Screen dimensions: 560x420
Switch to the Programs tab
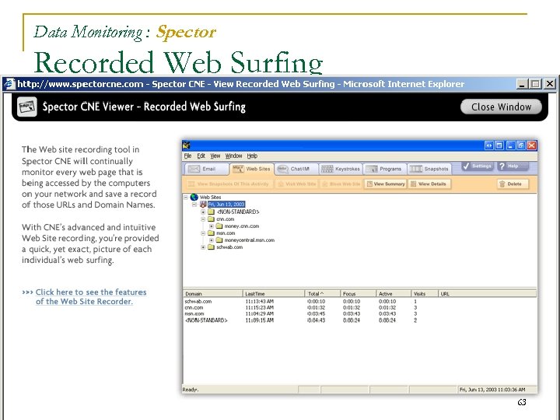click(x=384, y=169)
